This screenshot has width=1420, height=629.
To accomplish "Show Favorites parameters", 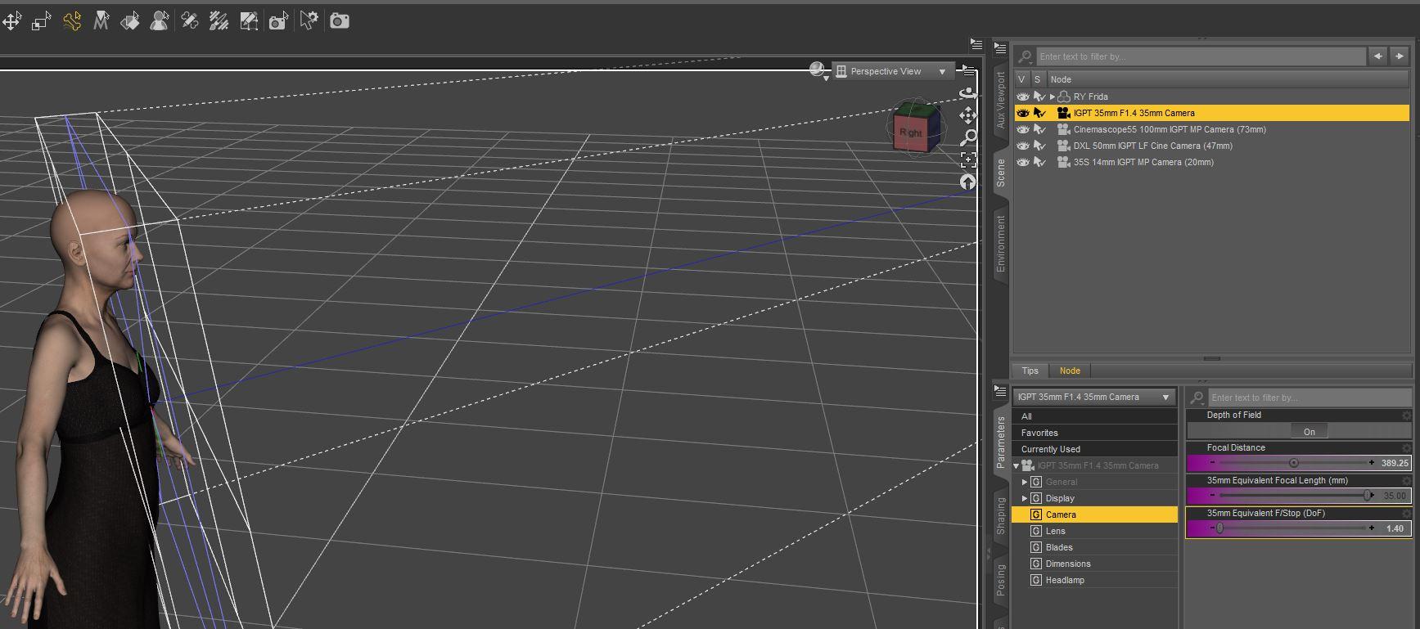I will click(x=1094, y=433).
